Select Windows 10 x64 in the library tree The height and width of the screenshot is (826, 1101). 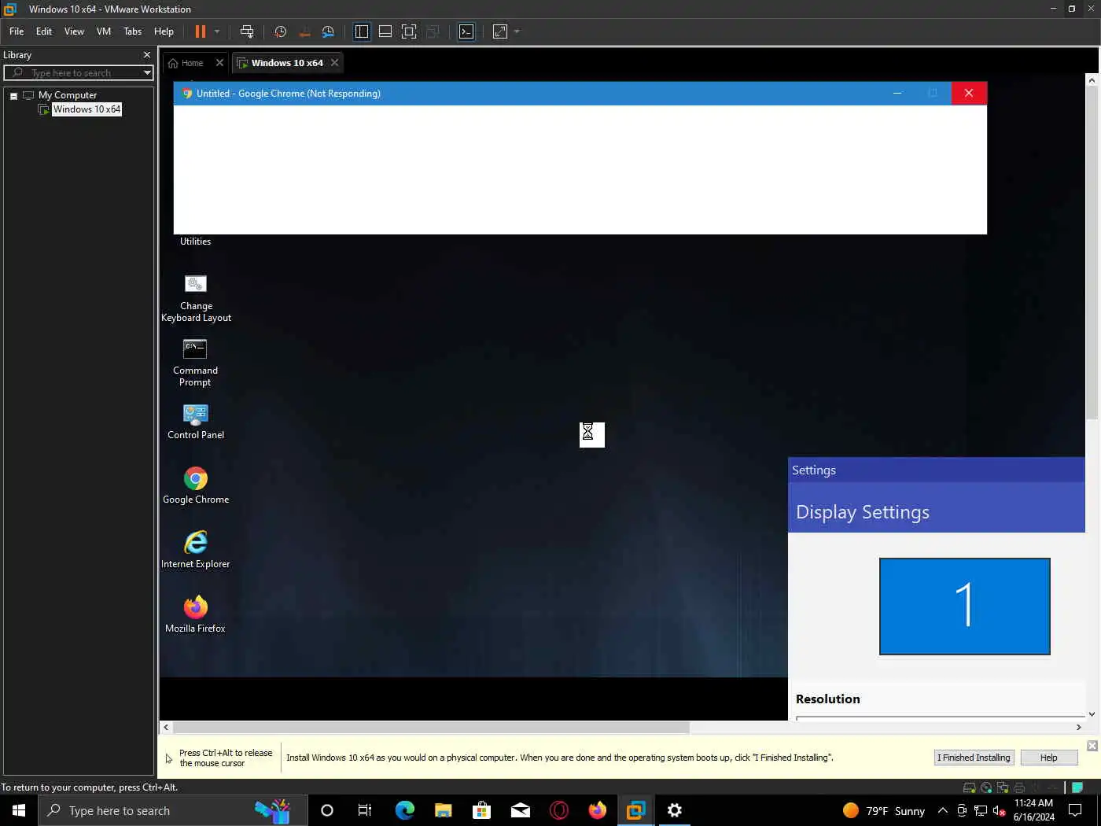pyautogui.click(x=87, y=109)
